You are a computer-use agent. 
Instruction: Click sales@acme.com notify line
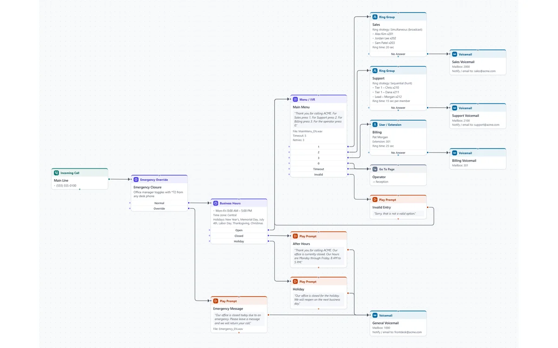(474, 71)
